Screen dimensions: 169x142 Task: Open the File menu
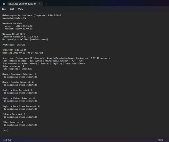[4, 9]
